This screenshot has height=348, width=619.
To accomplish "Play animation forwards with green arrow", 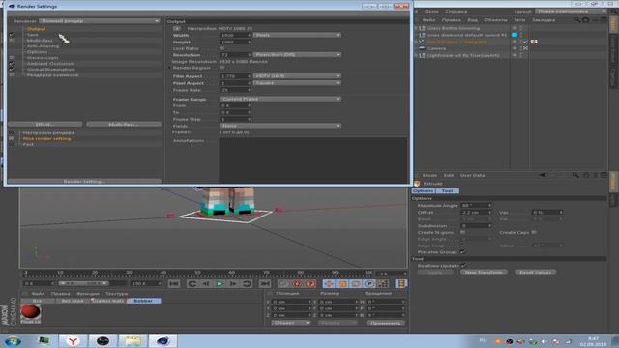I will [x=220, y=283].
